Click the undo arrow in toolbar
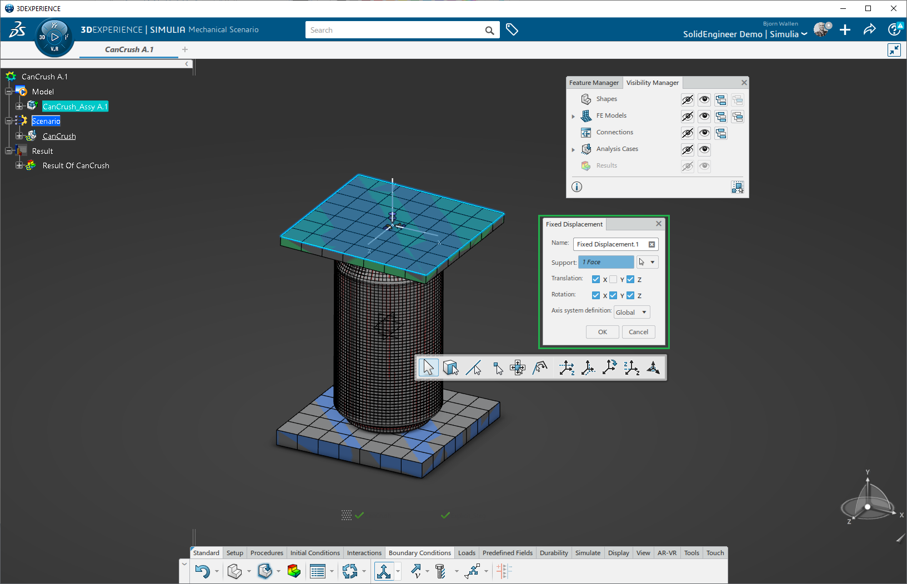The height and width of the screenshot is (584, 907). pos(202,571)
